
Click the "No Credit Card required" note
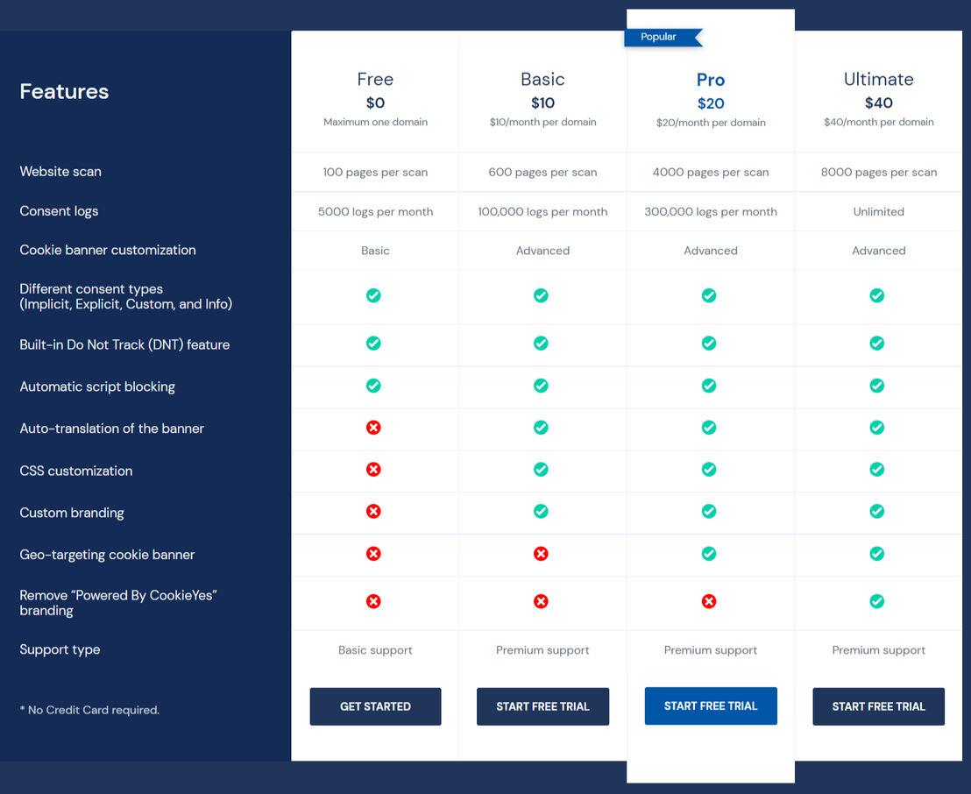pos(89,710)
